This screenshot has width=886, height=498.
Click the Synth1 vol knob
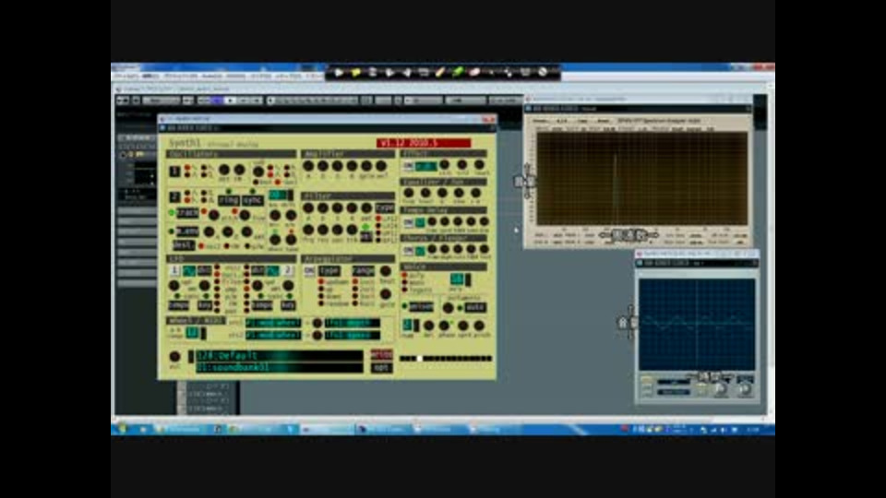(174, 356)
